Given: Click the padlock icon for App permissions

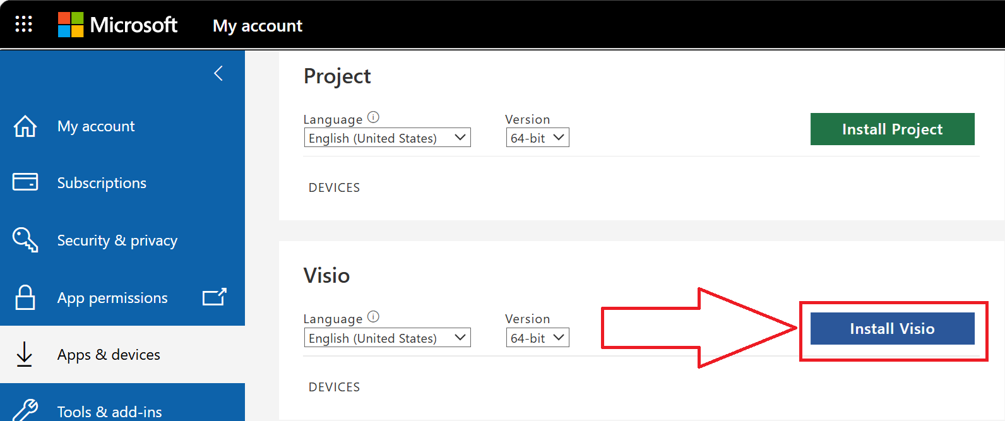Looking at the screenshot, I should 25,297.
